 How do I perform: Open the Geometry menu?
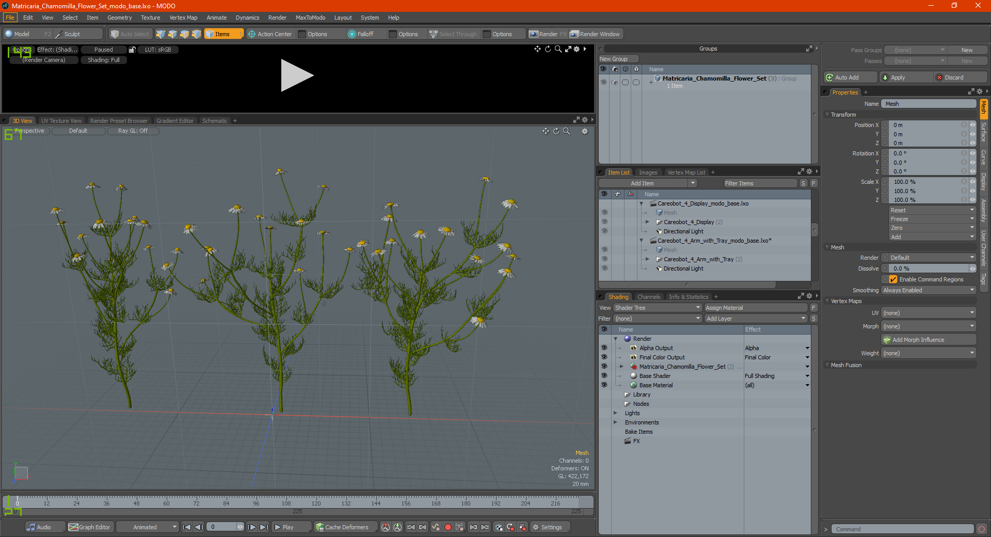pos(119,18)
